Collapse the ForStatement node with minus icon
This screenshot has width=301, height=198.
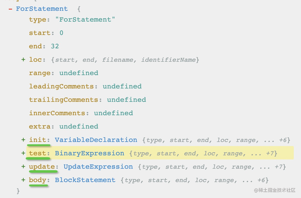coord(10,9)
